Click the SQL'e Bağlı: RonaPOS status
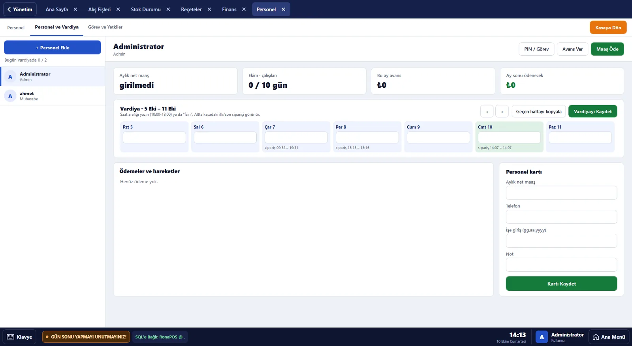The width and height of the screenshot is (632, 346). 160,337
